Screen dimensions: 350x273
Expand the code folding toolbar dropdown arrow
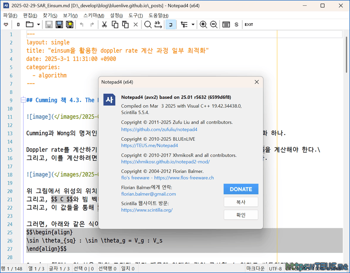click(x=193, y=25)
